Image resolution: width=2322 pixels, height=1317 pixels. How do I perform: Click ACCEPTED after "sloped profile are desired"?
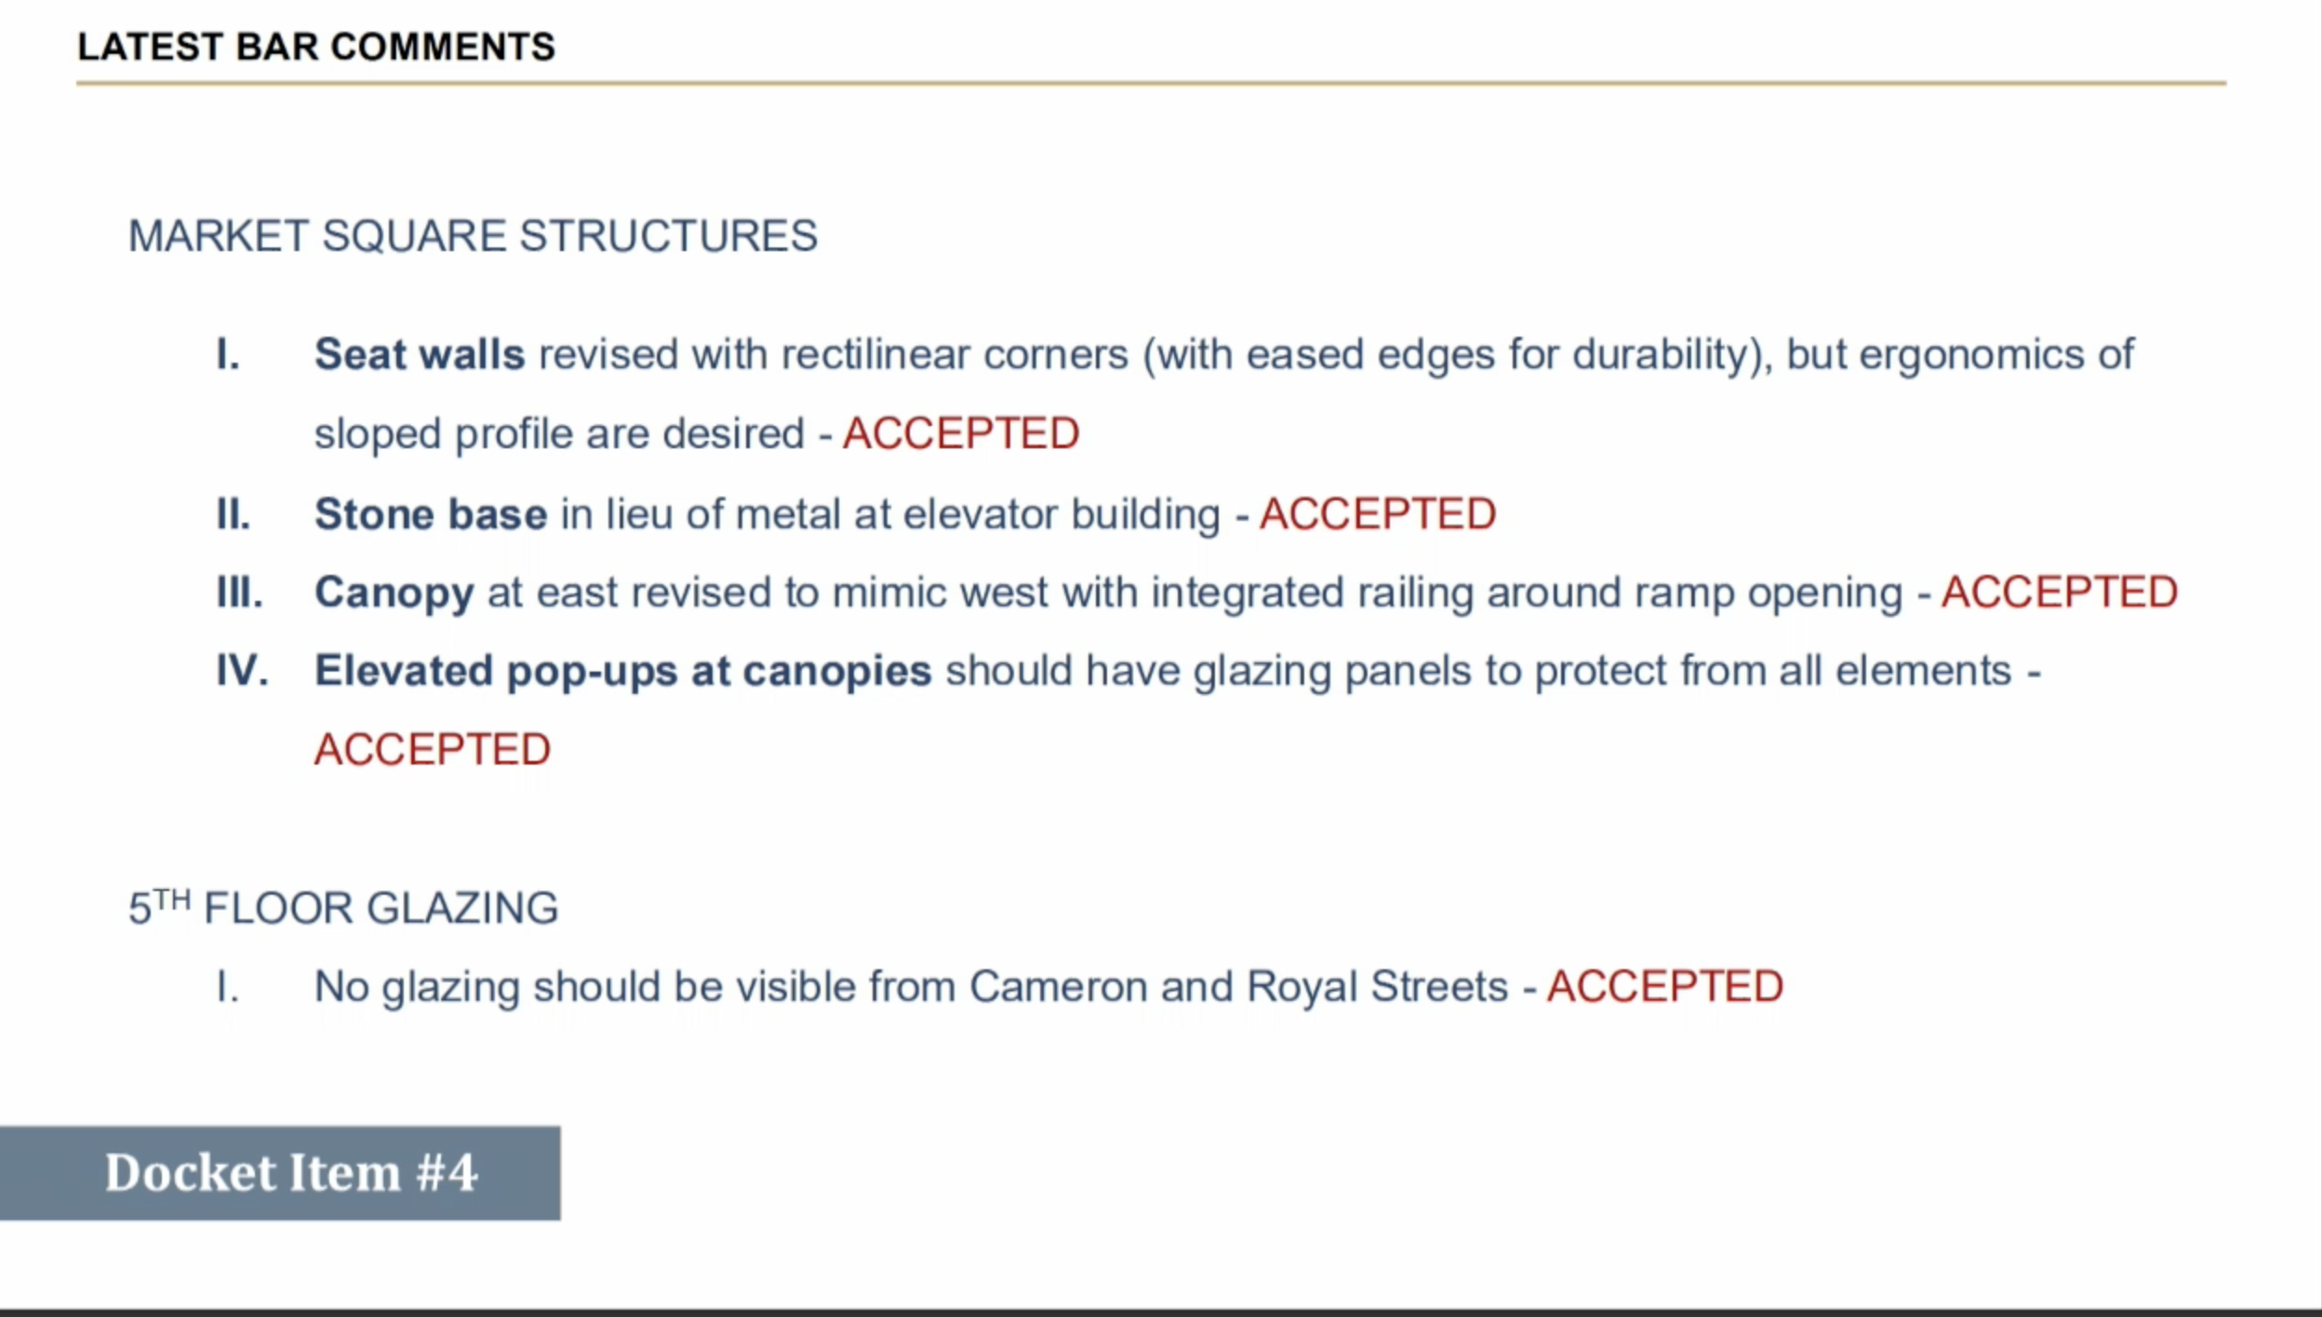point(960,433)
